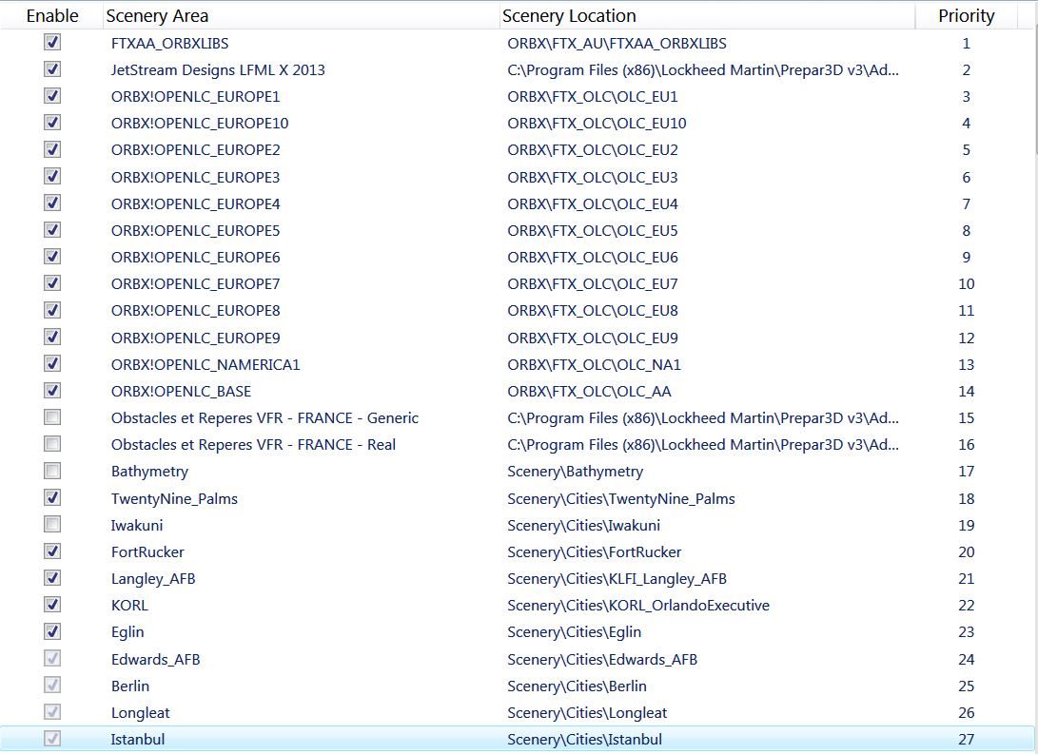Toggle the ORBX!OPENLC_EUROPE2 checkbox
Image resolution: width=1038 pixels, height=754 pixels.
click(x=52, y=149)
